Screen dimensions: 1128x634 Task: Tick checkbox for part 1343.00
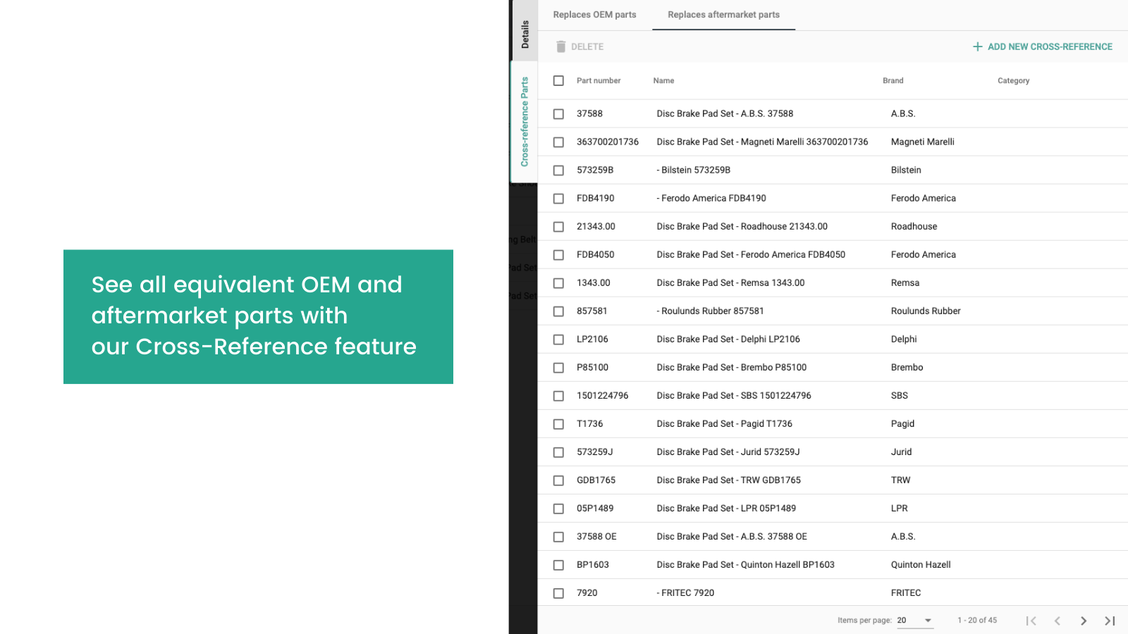[x=558, y=282]
